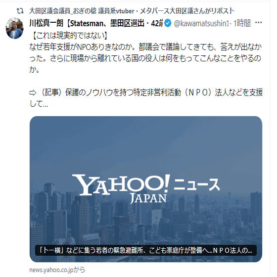Image resolution: width=277 pixels, height=277 pixels.
Task: Click the news.yahoo.co.jp source link
Action: coord(57,270)
